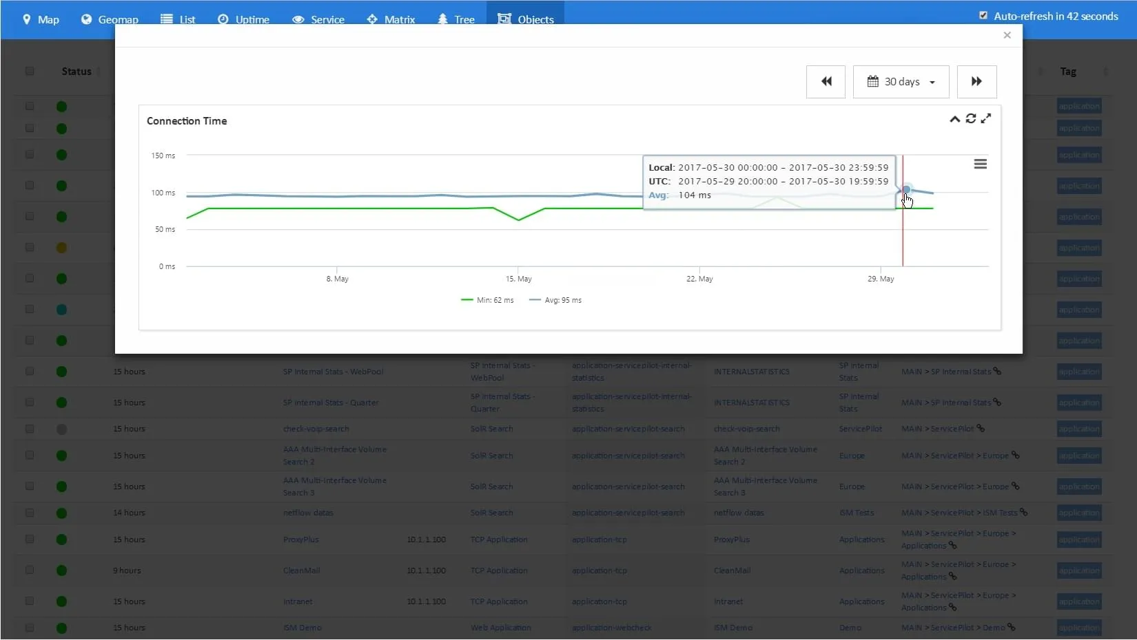Switch to the Geomap tab
This screenshot has width=1137, height=640.
click(x=110, y=19)
